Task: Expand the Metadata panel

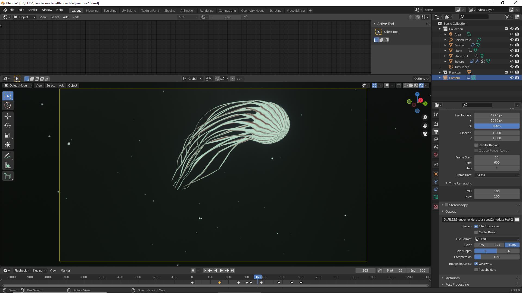Action: click(452, 278)
